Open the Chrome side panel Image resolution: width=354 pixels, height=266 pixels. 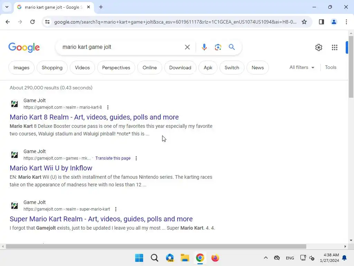[322, 22]
